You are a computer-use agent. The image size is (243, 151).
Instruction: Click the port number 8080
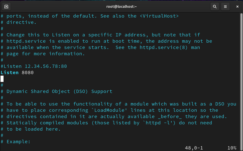point(28,73)
